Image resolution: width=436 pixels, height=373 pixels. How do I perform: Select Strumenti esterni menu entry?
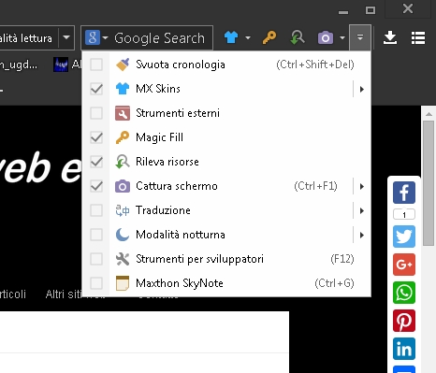pyautogui.click(x=226, y=113)
